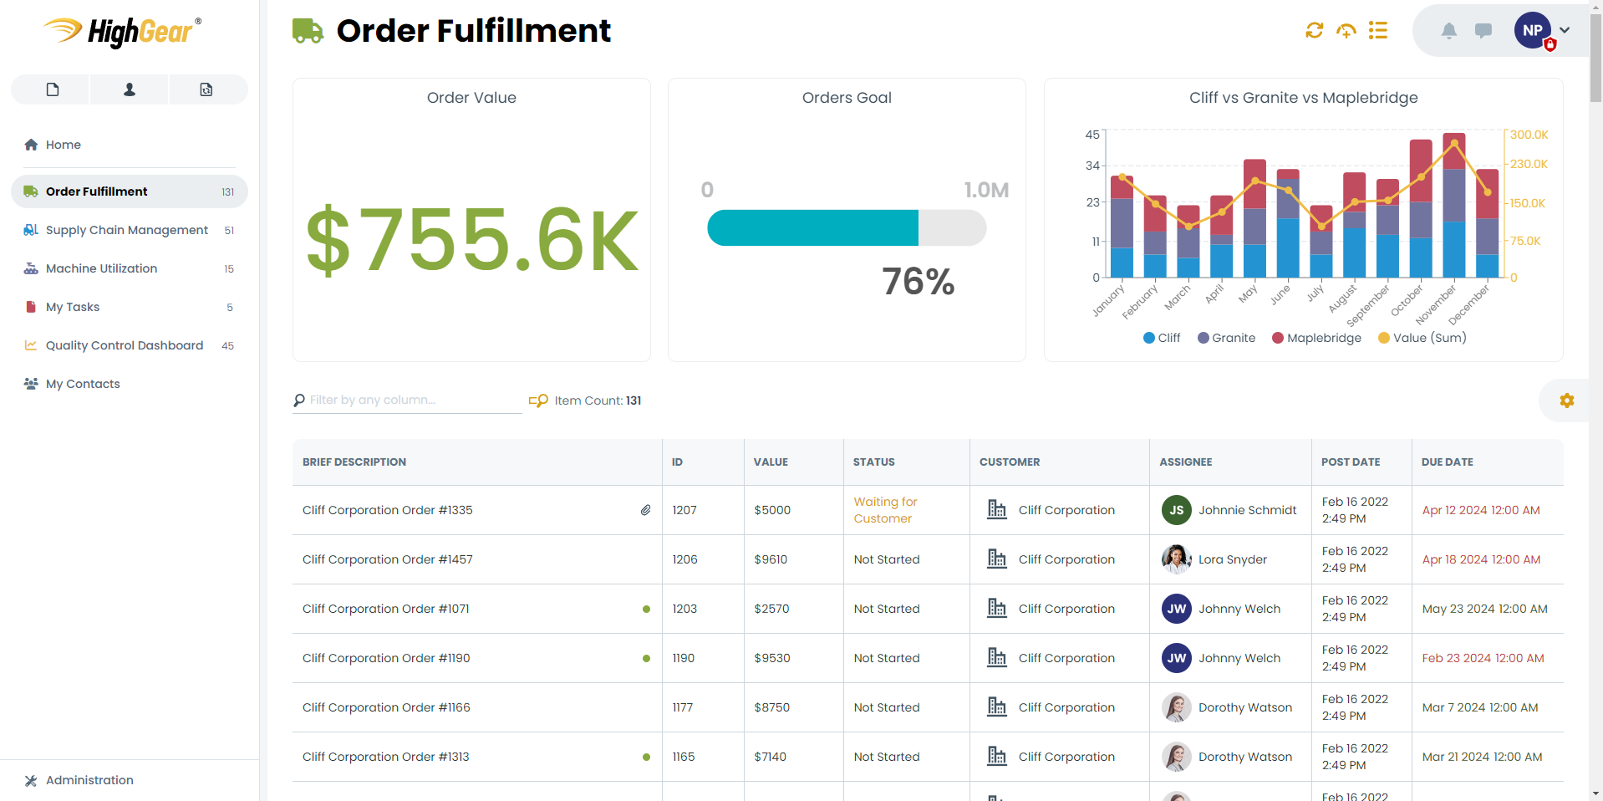Click the green dot on Order #1071

[x=646, y=609]
